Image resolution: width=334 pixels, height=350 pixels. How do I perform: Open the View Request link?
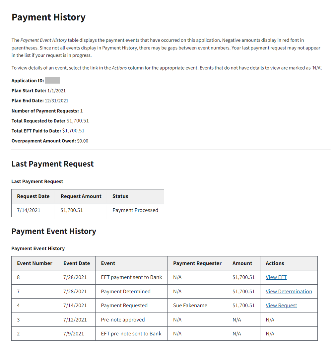click(281, 306)
